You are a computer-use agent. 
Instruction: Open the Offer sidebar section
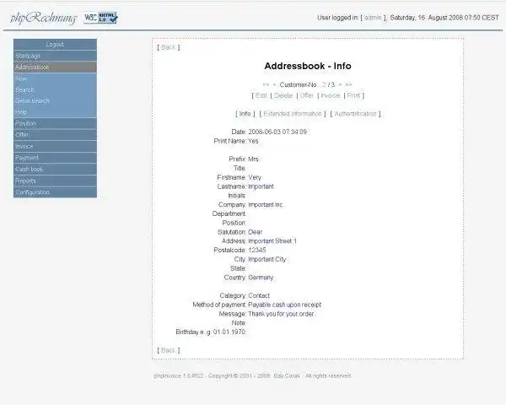tap(55, 135)
